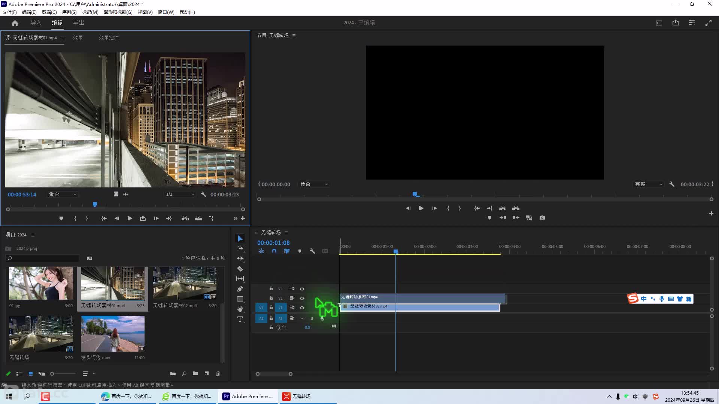Click the Lift button in Program monitor
719x404 pixels.
coord(503,208)
